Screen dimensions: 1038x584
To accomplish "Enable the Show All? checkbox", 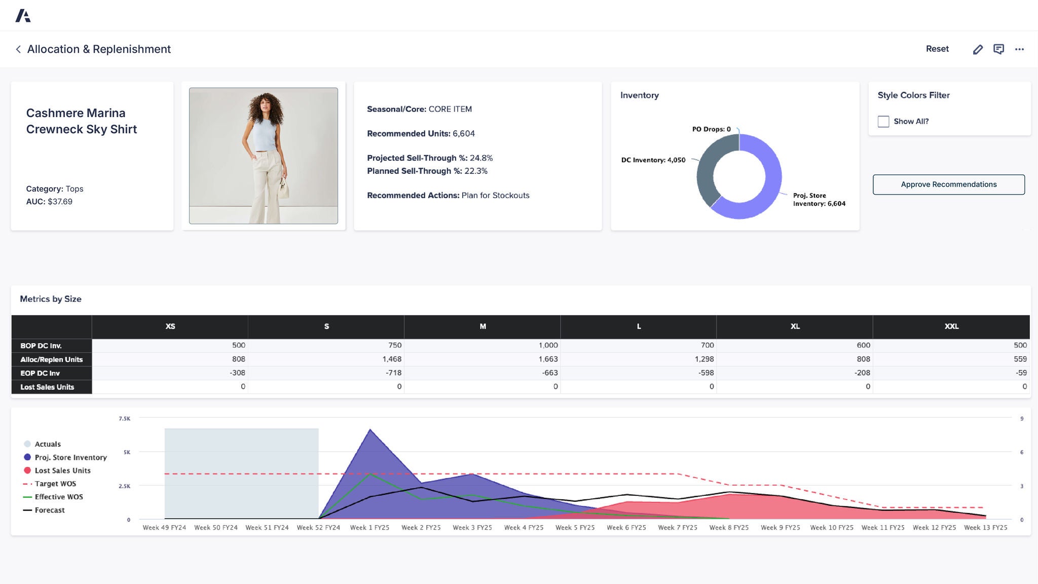I will (883, 121).
